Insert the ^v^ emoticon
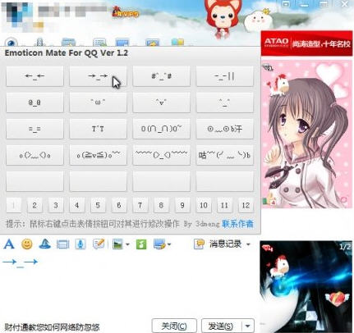354x333 pixels. pyautogui.click(x=162, y=103)
